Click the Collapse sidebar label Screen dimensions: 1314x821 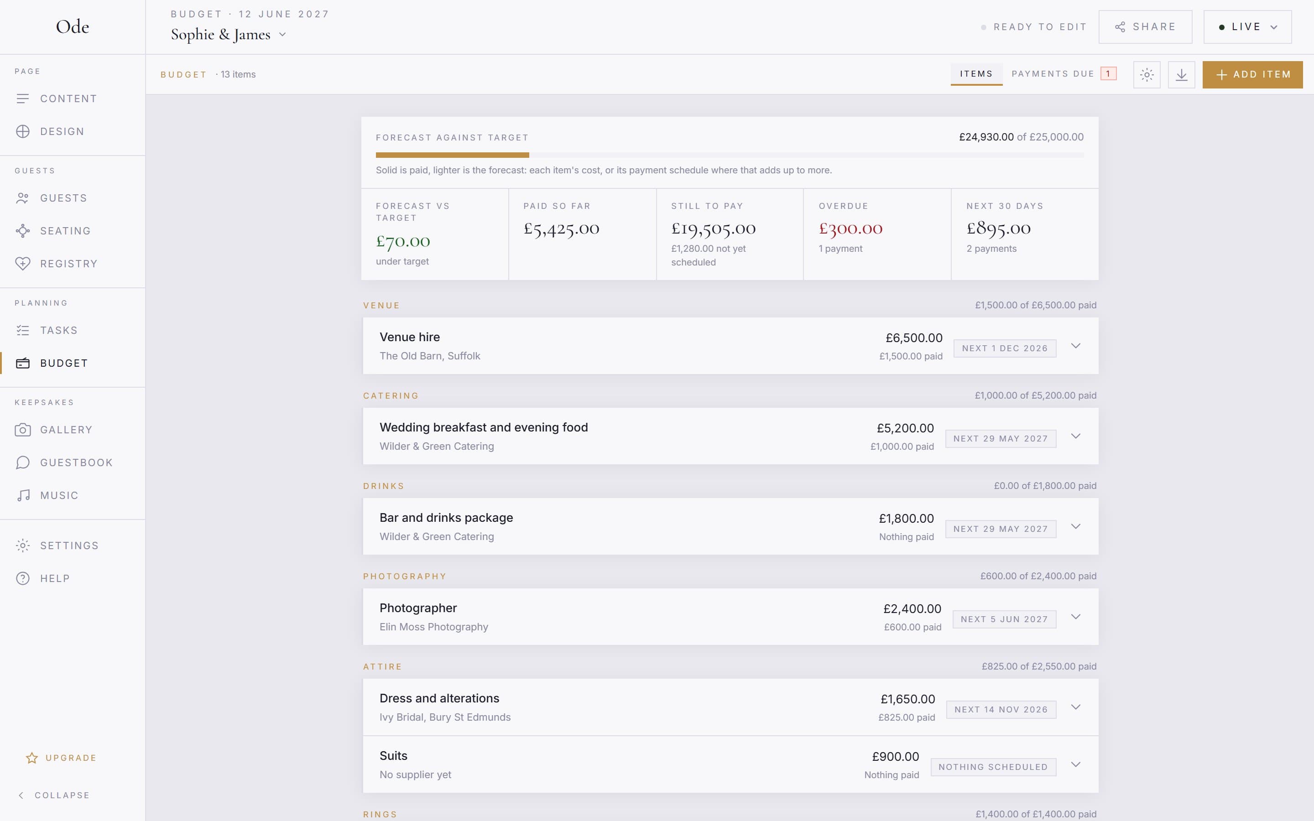tap(62, 795)
